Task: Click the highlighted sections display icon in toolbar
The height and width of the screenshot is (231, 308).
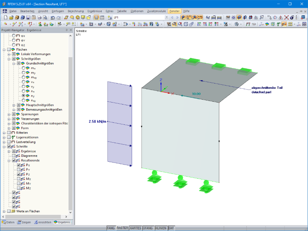Action: [284, 24]
